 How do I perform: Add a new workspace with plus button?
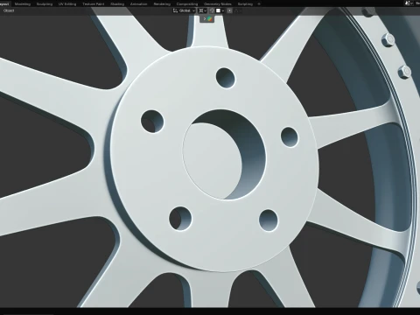259,4
